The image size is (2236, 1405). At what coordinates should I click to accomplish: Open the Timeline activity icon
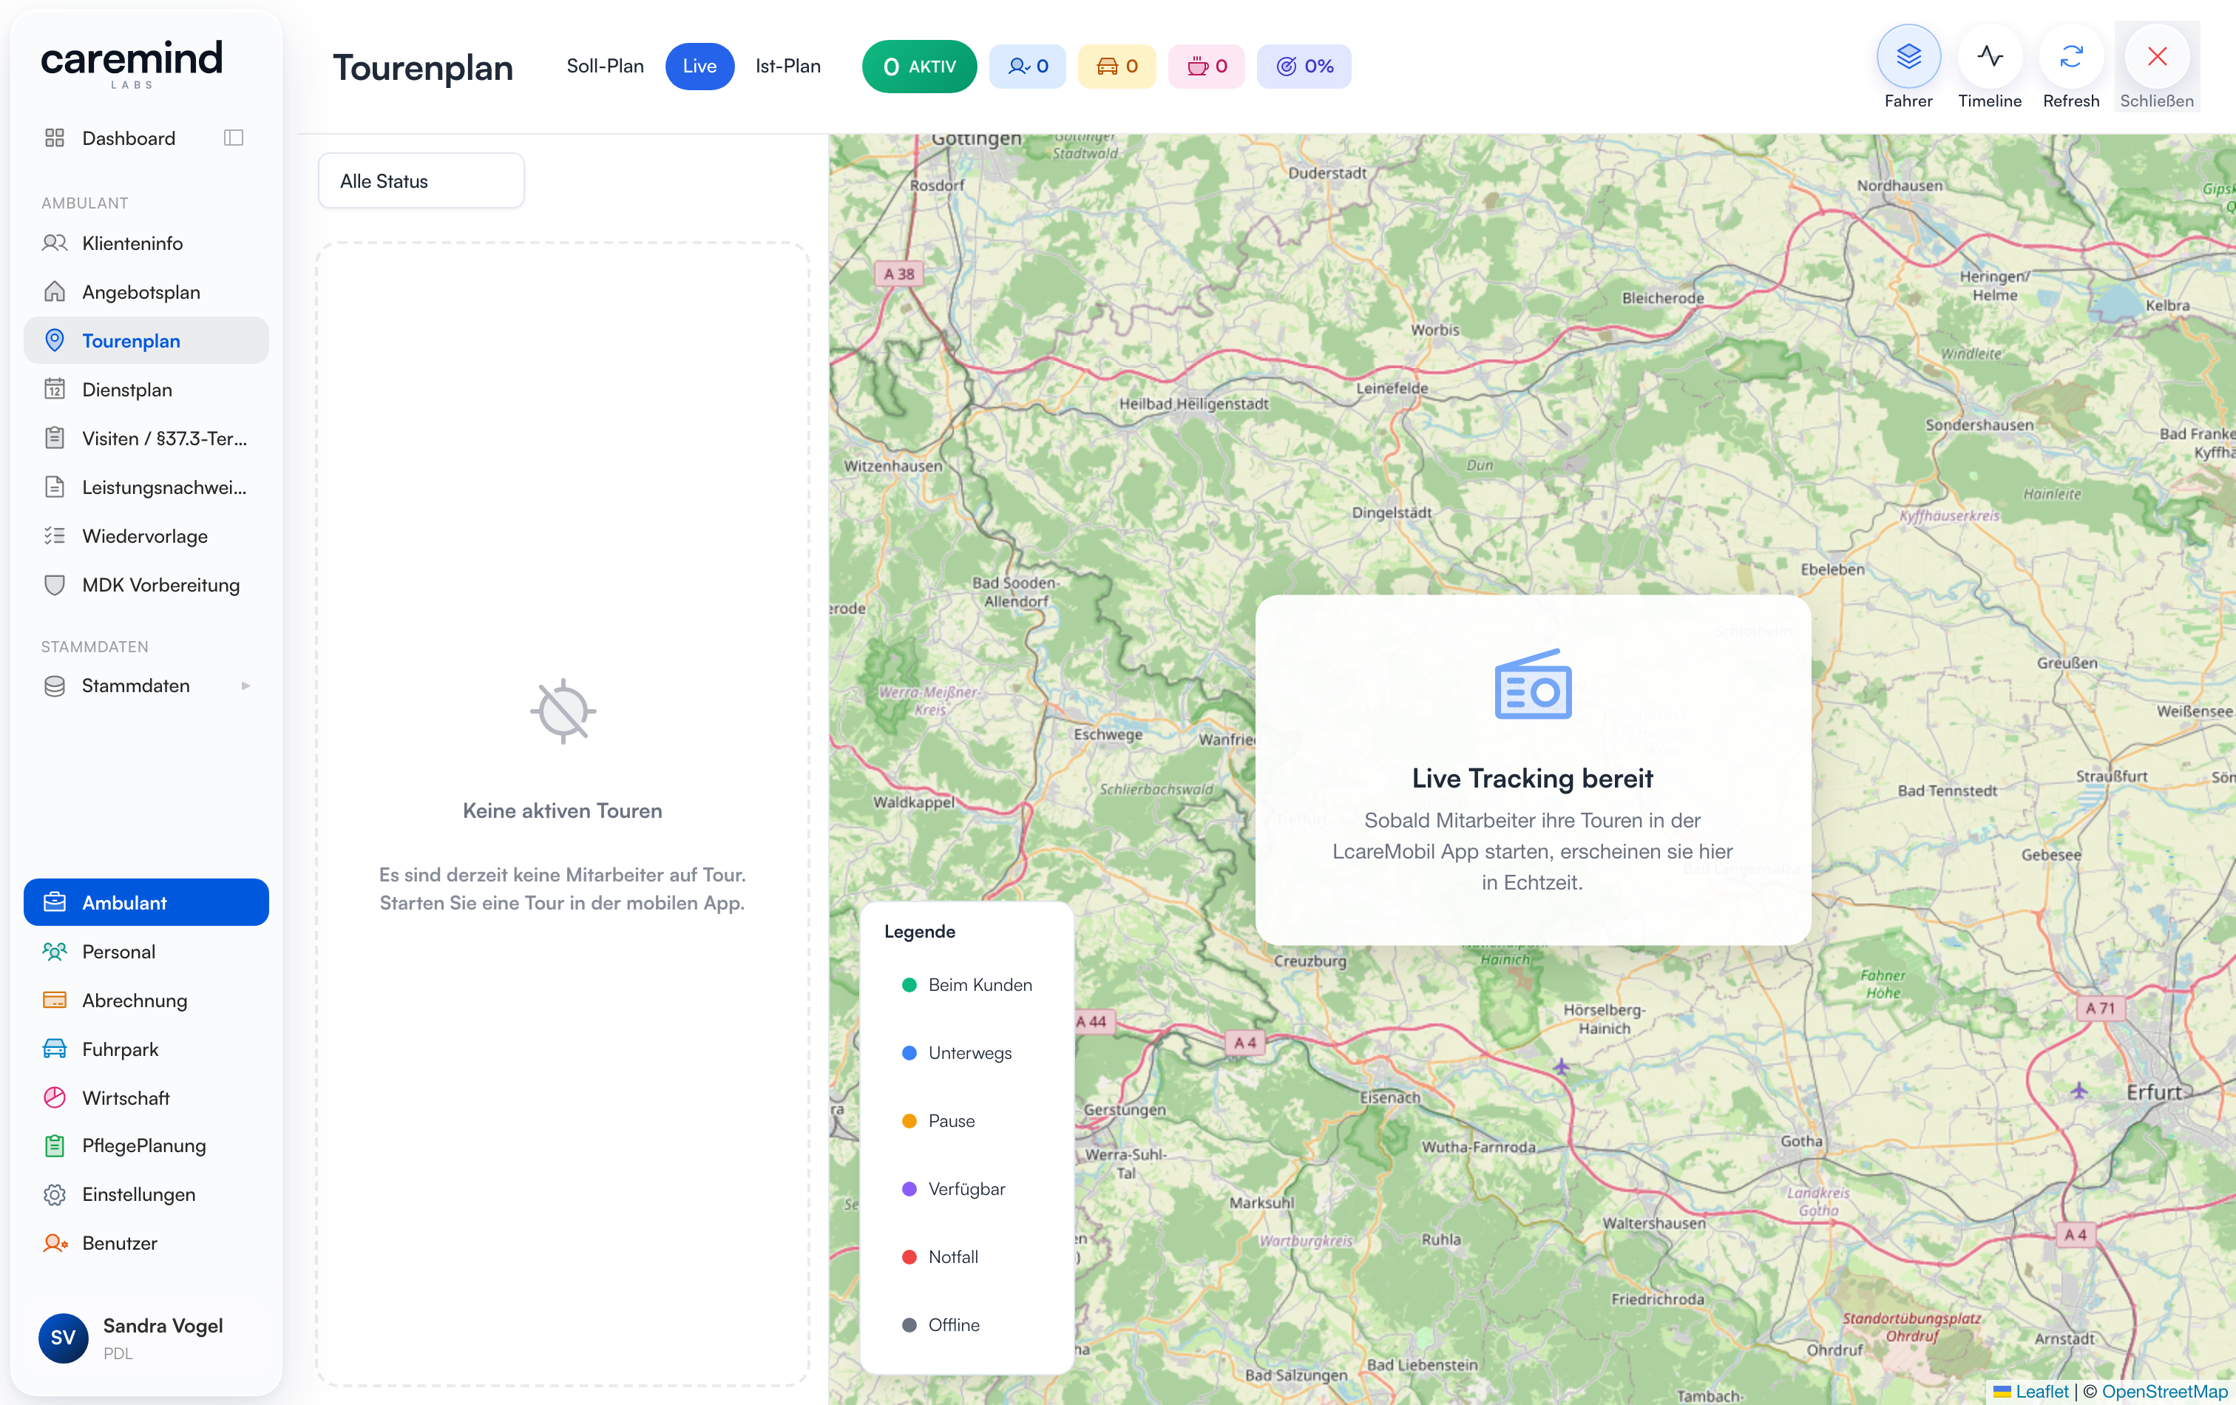[x=1989, y=57]
